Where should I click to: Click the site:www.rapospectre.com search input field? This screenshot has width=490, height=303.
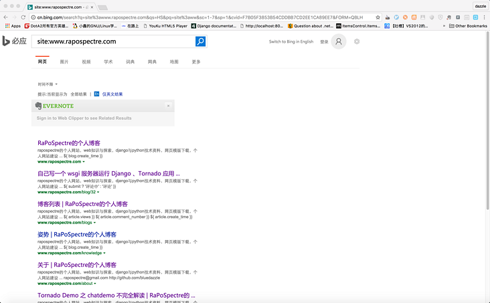pyautogui.click(x=114, y=41)
